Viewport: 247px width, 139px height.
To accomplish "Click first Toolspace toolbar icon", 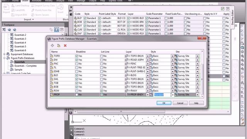I will (x=4, y=29).
